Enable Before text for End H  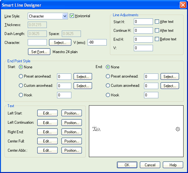tap(157, 39)
